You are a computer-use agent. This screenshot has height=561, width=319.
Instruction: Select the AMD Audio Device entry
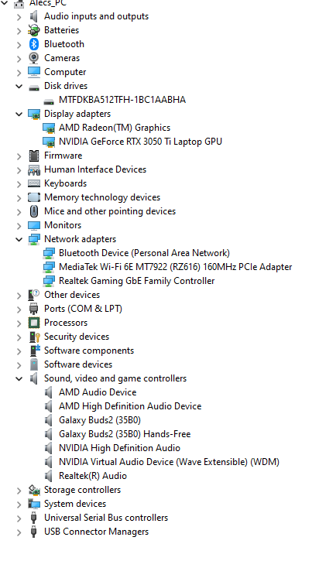(x=98, y=392)
